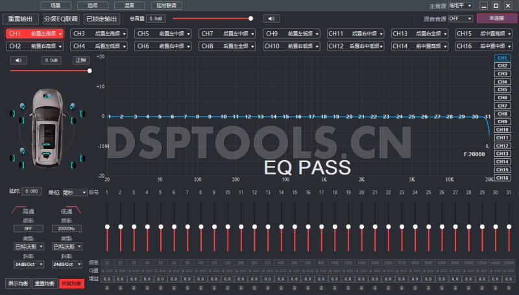519x295 pixels.
Task: Open the 场景 tab at the top
Action: [x=56, y=5]
